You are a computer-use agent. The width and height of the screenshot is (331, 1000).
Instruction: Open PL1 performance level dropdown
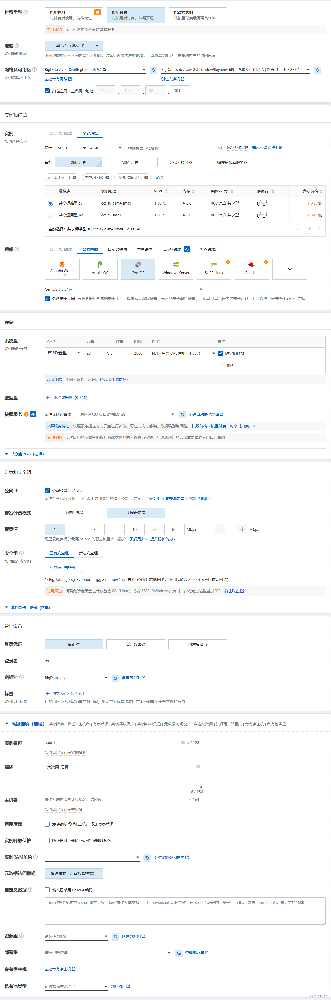183,353
